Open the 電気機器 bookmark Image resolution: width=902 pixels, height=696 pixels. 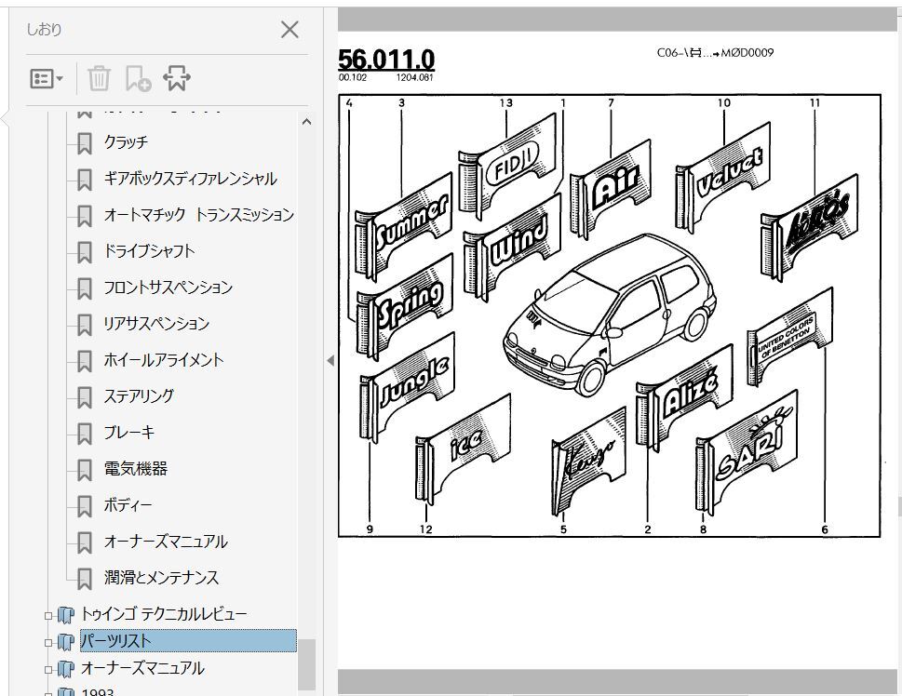tap(136, 469)
